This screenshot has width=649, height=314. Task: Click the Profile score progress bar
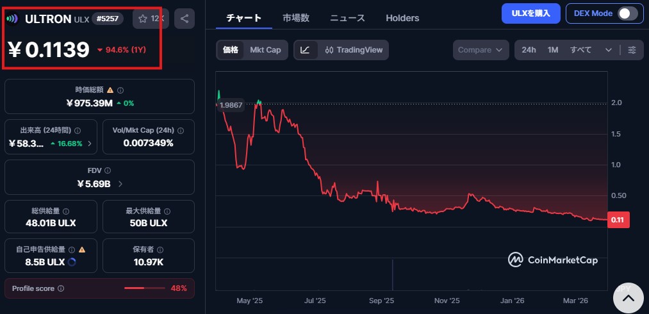click(144, 288)
